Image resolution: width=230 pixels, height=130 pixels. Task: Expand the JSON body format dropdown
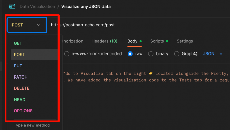213,54
